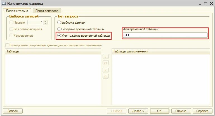
Task: Open help with the Справка button
Action: [202, 111]
